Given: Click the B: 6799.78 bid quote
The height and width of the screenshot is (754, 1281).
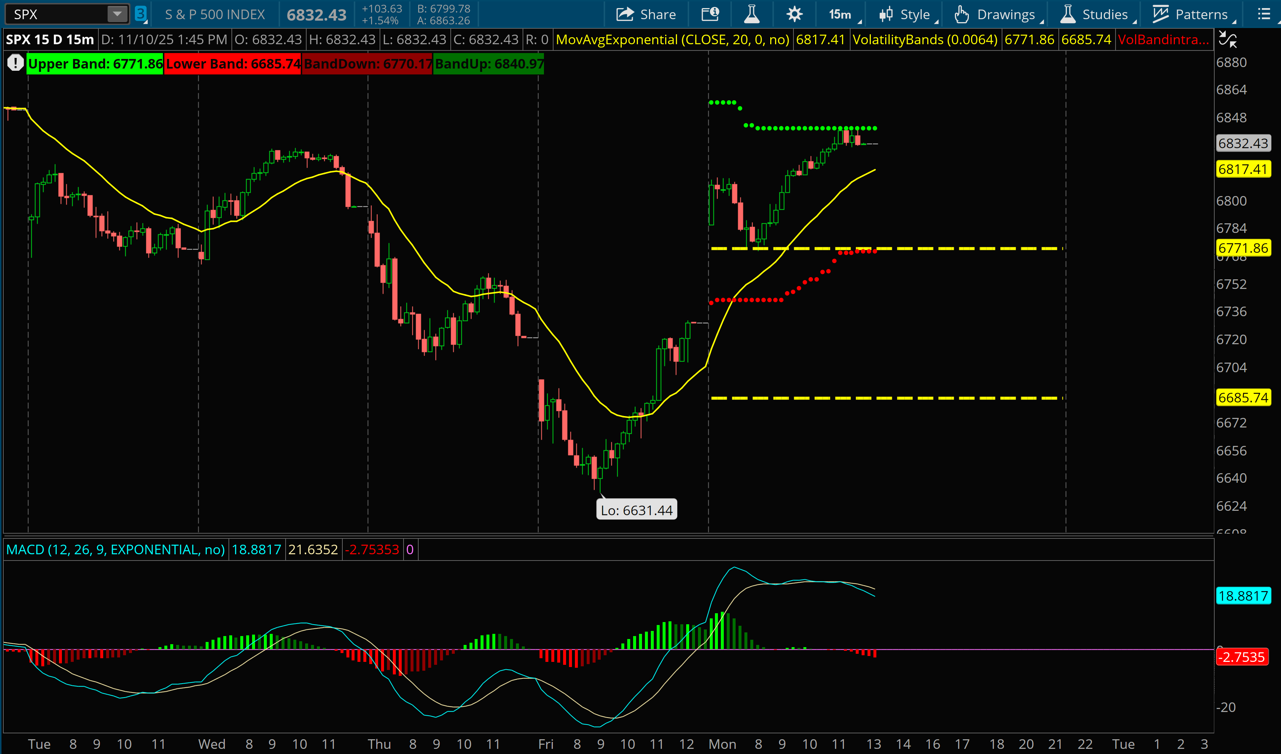Looking at the screenshot, I should tap(443, 8).
